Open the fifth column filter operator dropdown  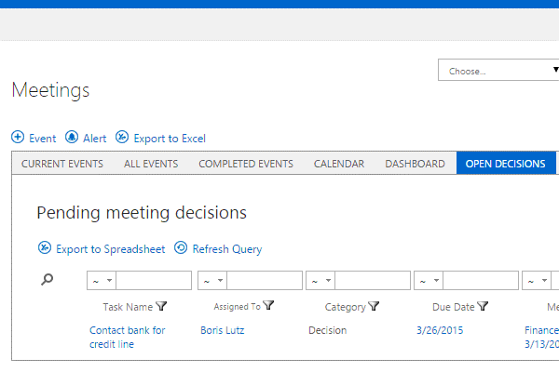[537, 281]
